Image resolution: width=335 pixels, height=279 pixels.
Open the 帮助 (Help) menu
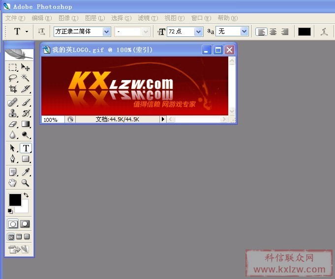point(228,18)
